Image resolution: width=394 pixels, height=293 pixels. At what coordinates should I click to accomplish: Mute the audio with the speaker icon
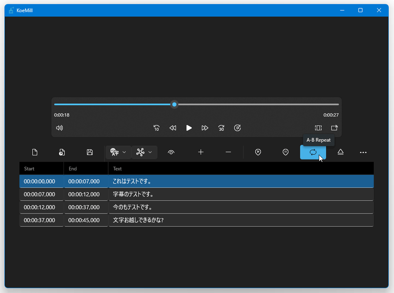tap(60, 128)
